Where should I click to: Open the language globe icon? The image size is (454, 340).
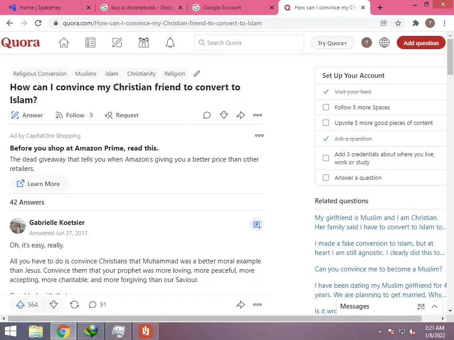(384, 43)
